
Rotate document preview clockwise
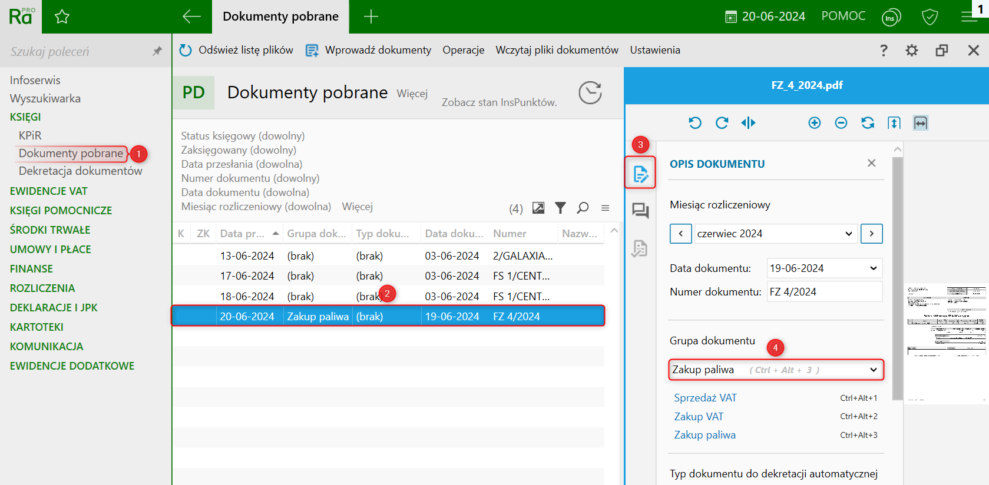point(722,123)
